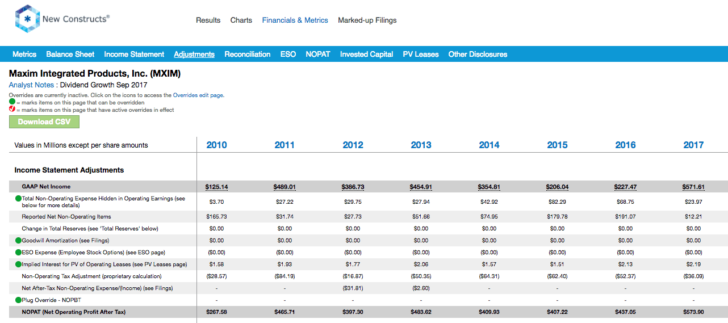Screen dimensions: 728x323
Task: Open the Results page
Action: pyautogui.click(x=208, y=20)
